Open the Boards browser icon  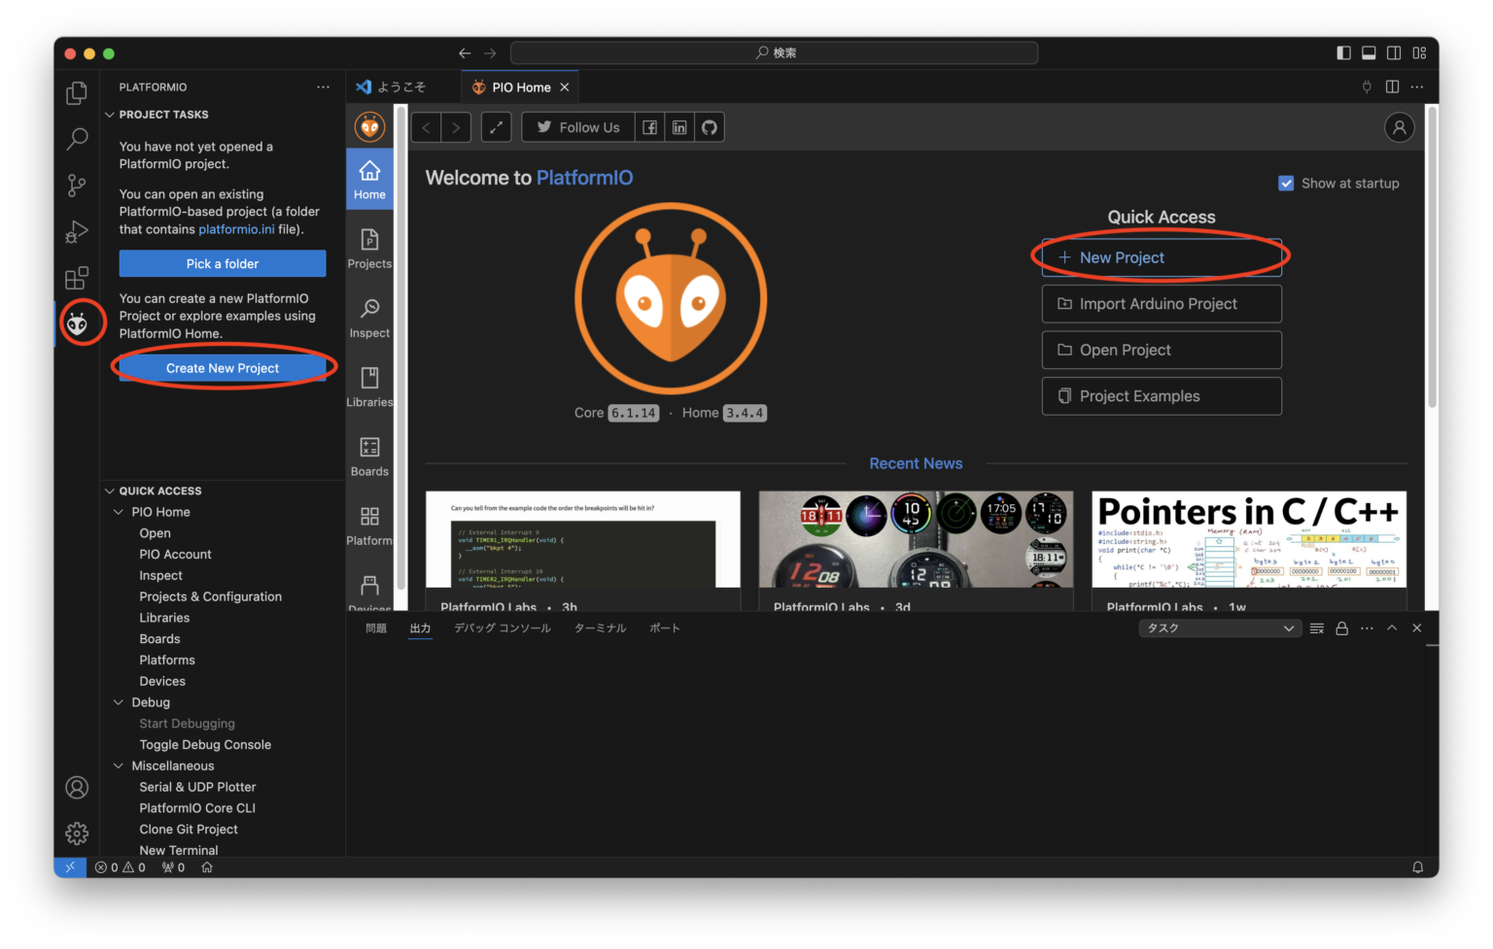369,453
